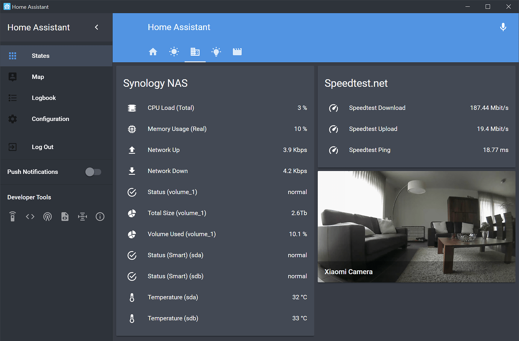Toggle Push Notifications on

pos(93,172)
